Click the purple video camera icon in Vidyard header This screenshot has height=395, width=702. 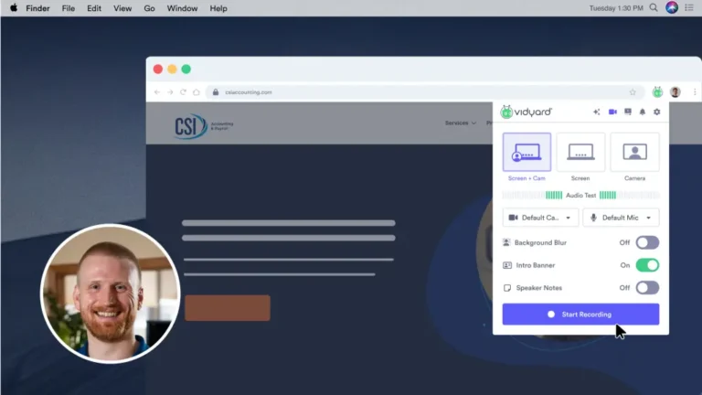[x=612, y=112]
